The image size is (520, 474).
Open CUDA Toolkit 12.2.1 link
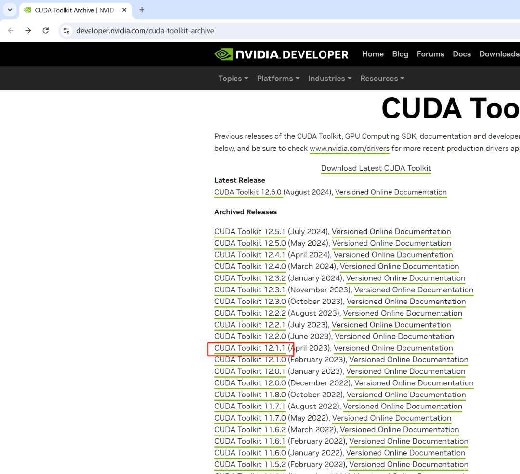pos(250,325)
